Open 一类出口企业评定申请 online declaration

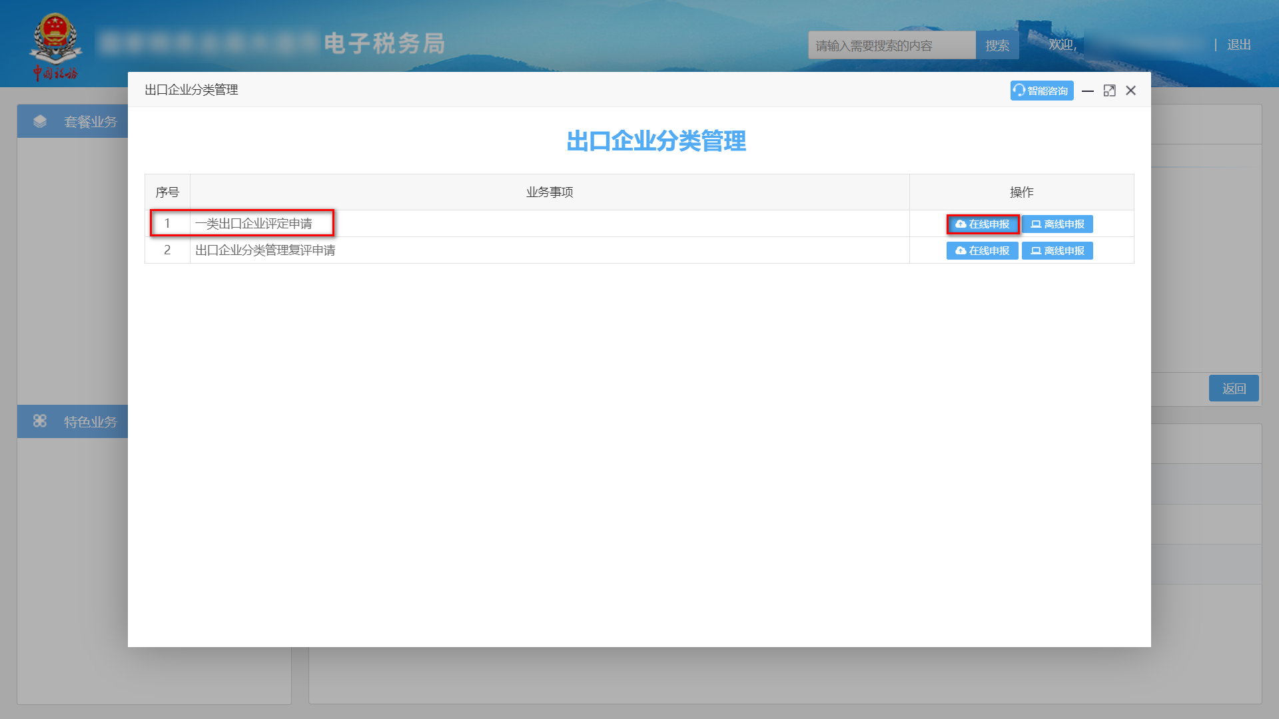(982, 224)
